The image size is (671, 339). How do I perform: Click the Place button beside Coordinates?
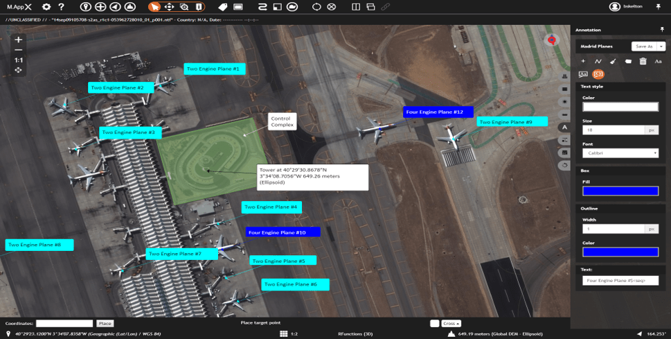(105, 324)
